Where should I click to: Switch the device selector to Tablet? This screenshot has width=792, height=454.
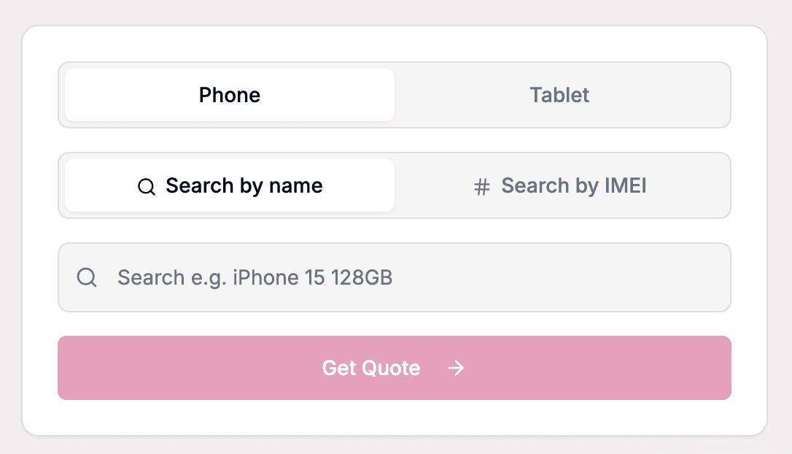pos(559,95)
